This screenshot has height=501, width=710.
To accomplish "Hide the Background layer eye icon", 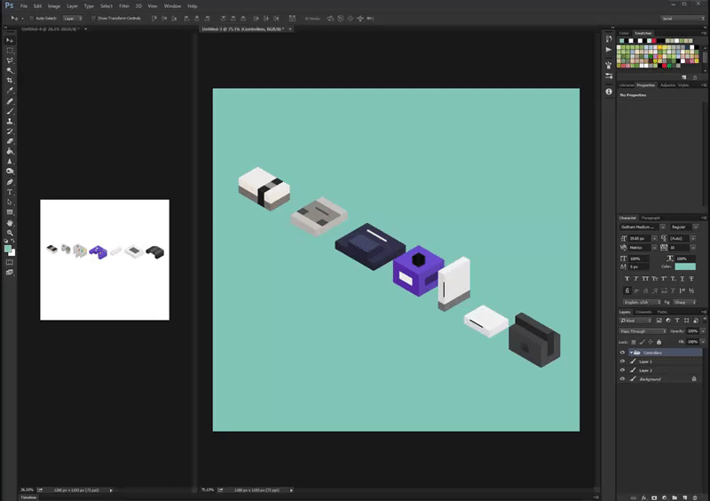I will pyautogui.click(x=622, y=379).
